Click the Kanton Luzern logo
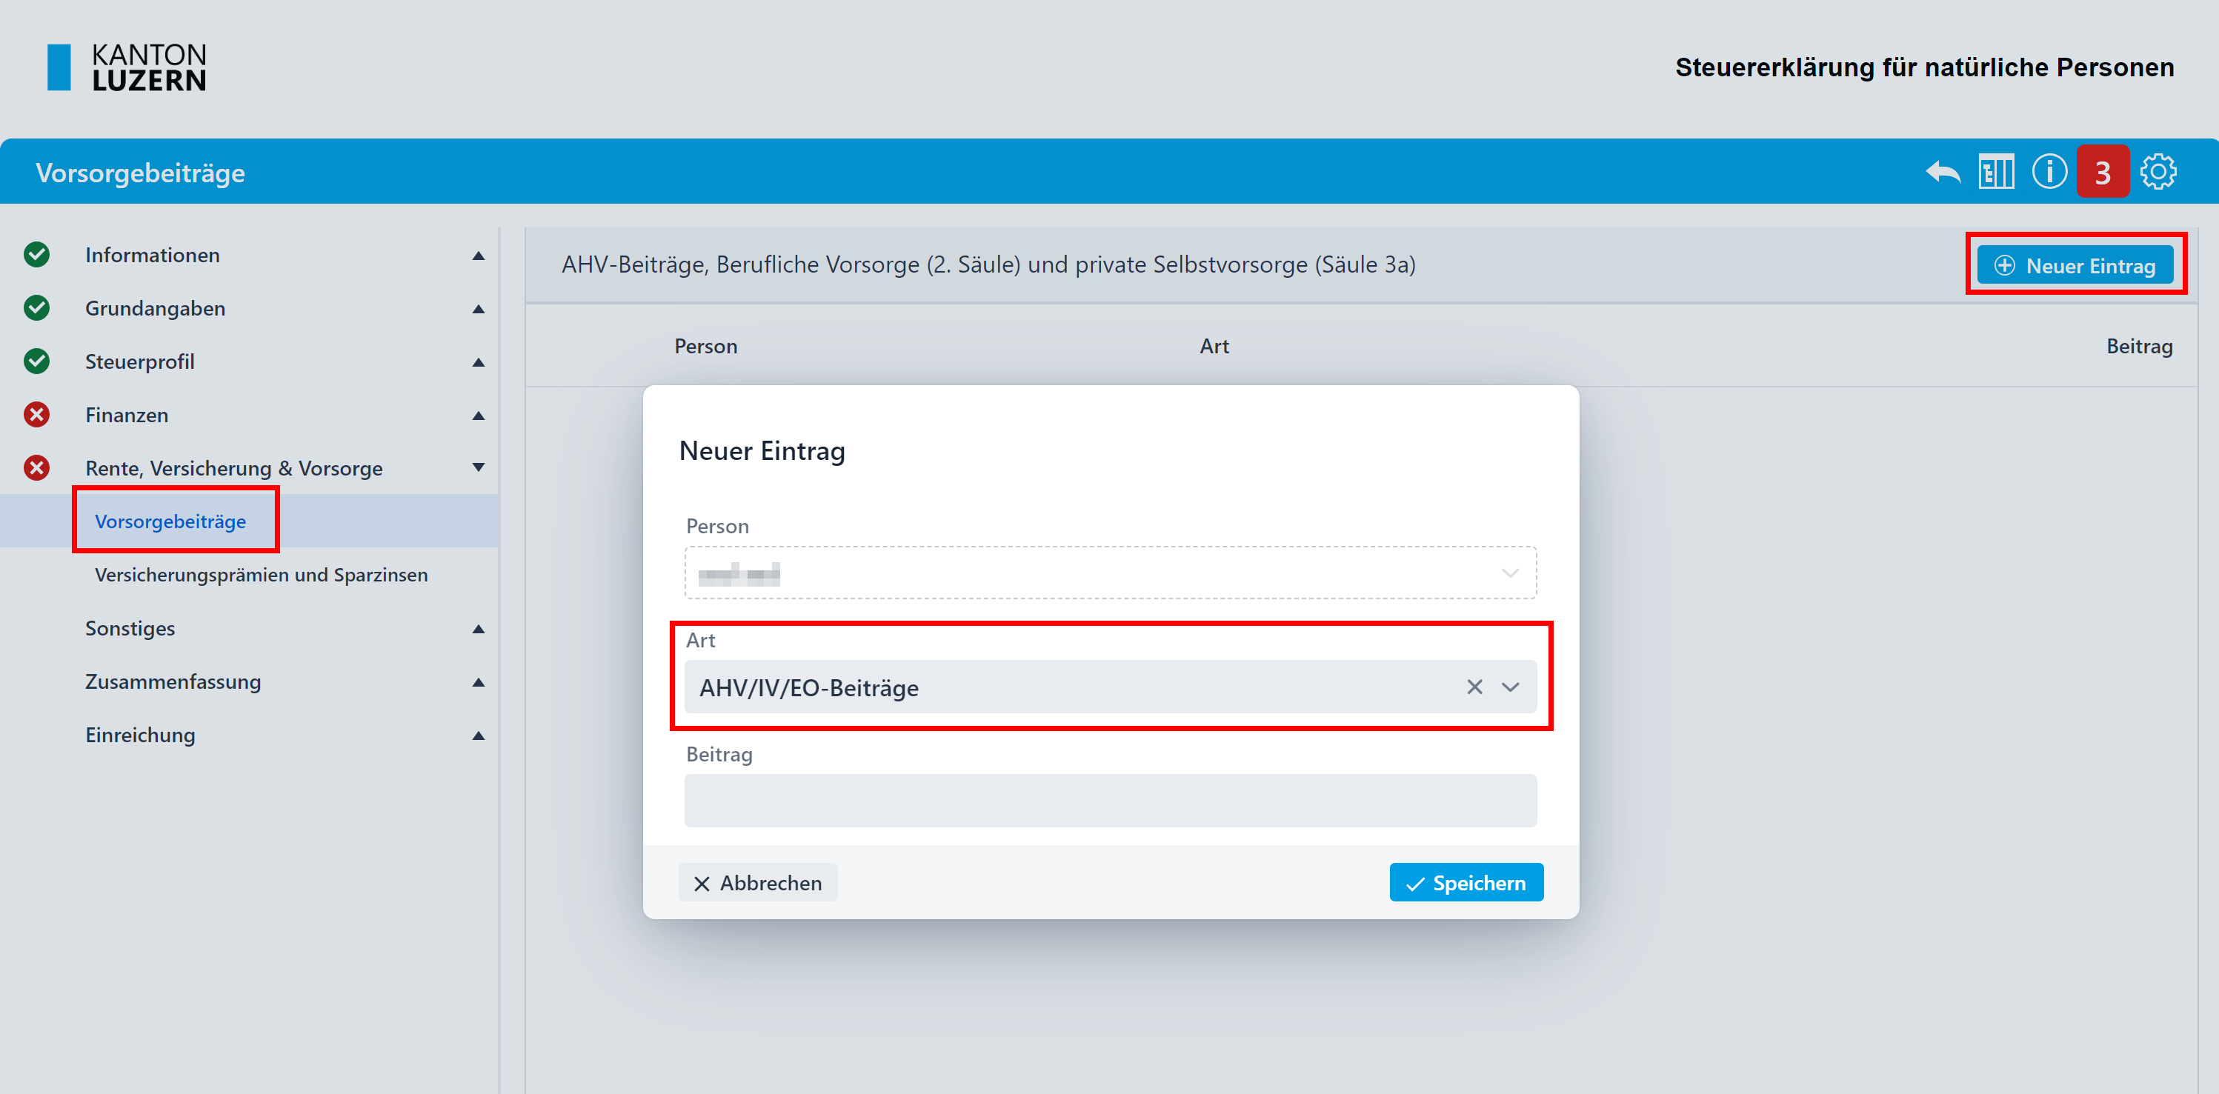Viewport: 2219px width, 1094px height. tap(127, 67)
